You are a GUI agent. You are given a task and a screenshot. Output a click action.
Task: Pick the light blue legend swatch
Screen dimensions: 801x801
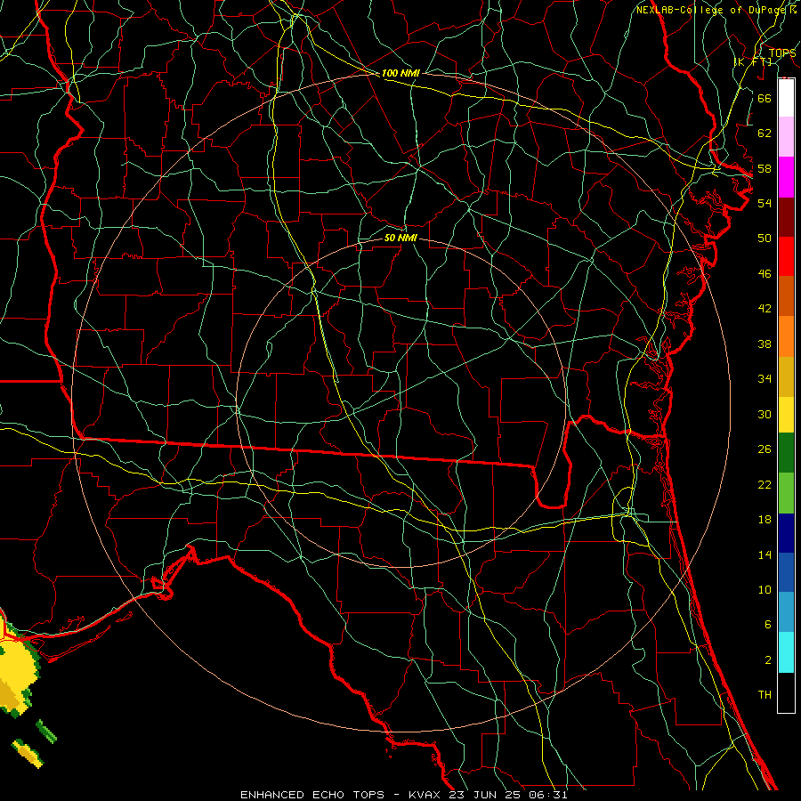coord(786,612)
